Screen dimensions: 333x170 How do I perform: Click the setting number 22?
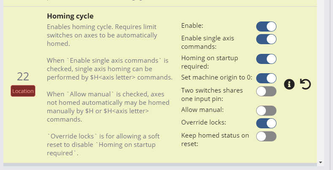[23, 77]
